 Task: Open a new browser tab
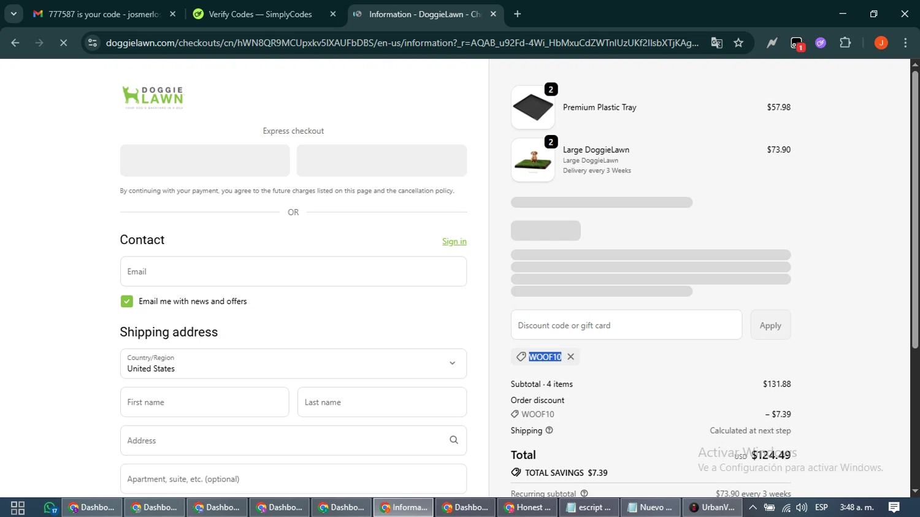518,14
